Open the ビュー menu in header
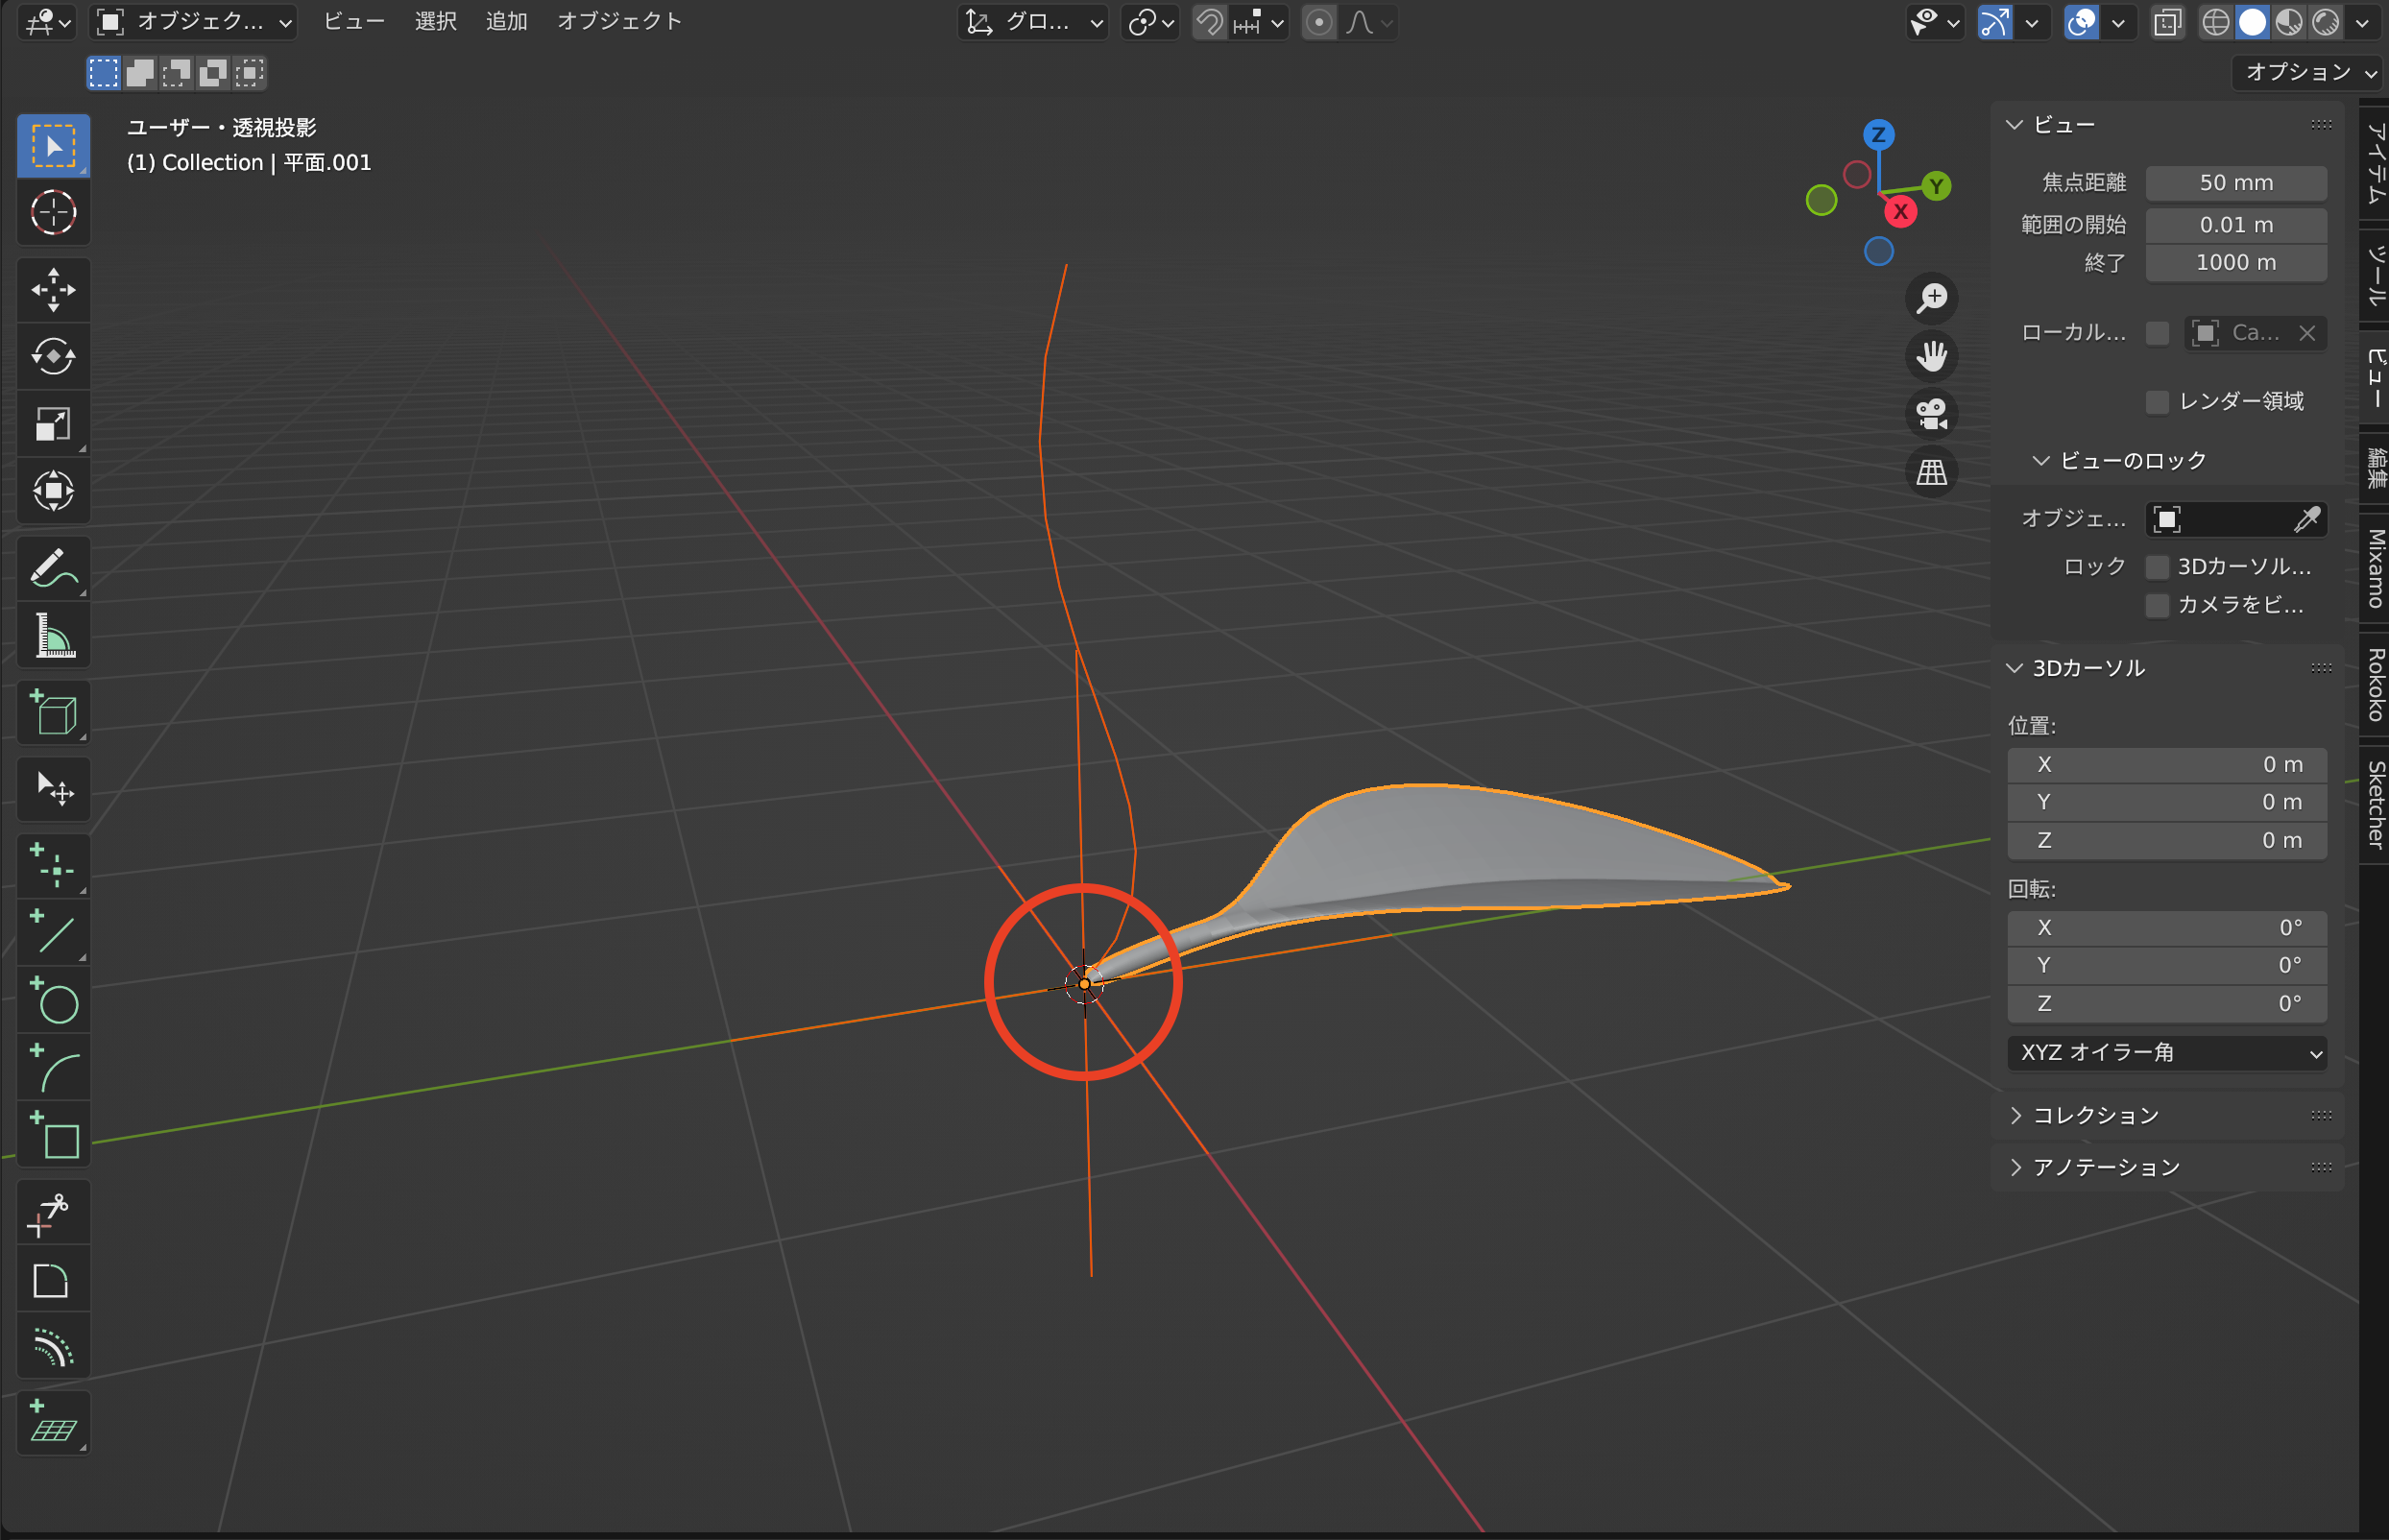2389x1540 pixels. (354, 22)
